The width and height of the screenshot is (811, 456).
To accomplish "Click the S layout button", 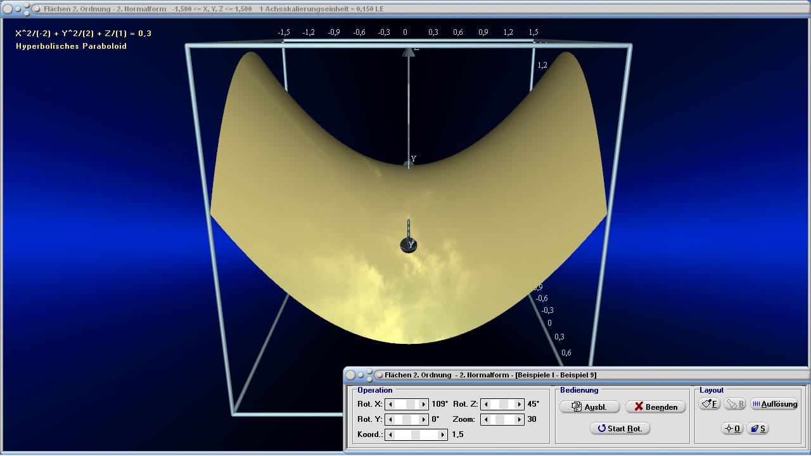I will [758, 429].
